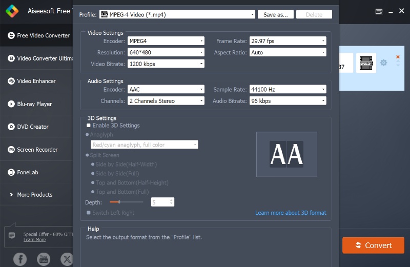Choose Side by Side(Half-Width) option

click(x=93, y=164)
